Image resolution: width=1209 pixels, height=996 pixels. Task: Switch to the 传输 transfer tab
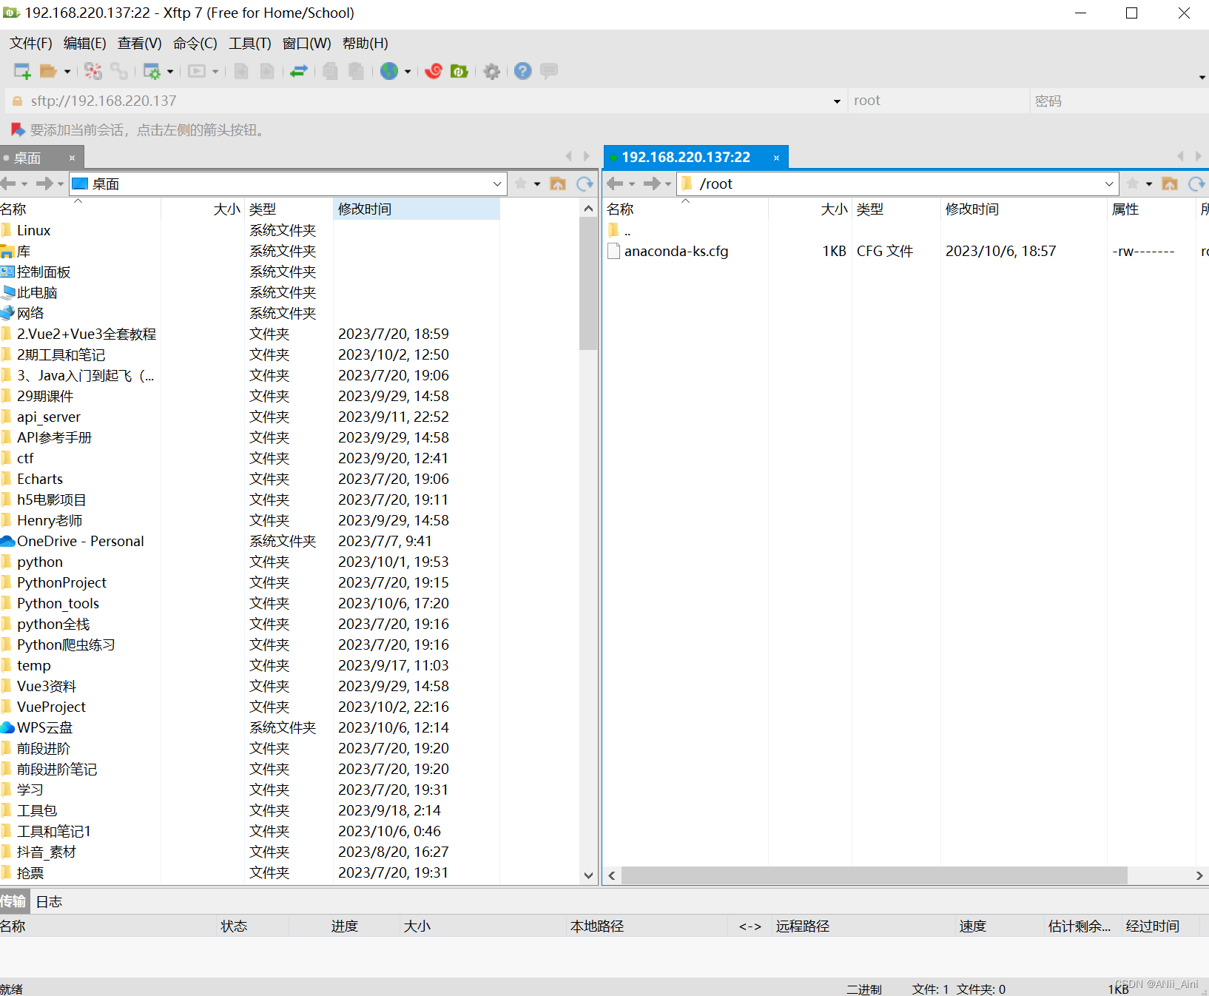click(x=13, y=901)
